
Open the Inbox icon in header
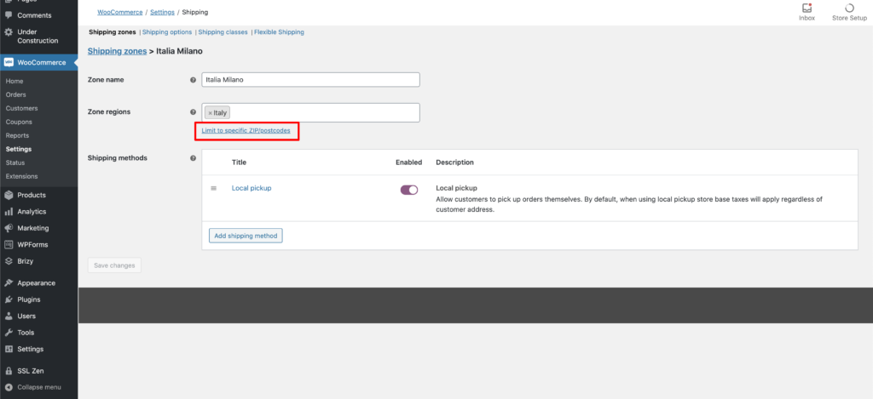(x=807, y=9)
